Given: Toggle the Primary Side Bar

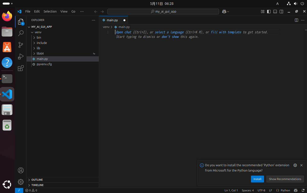Looking at the screenshot, I should click(x=268, y=12).
